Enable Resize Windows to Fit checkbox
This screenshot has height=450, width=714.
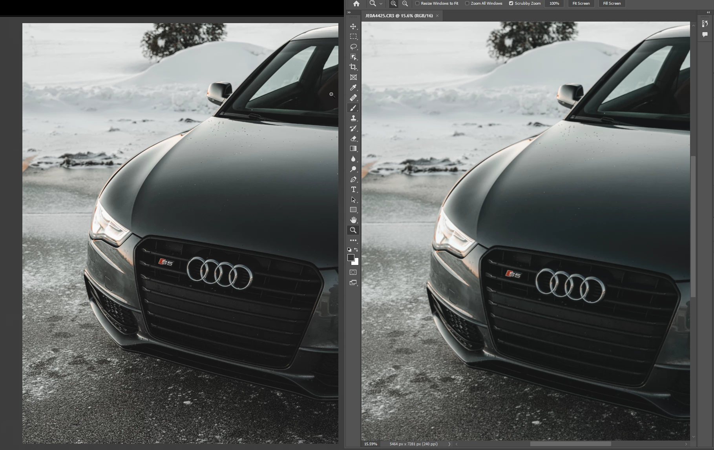coord(417,3)
